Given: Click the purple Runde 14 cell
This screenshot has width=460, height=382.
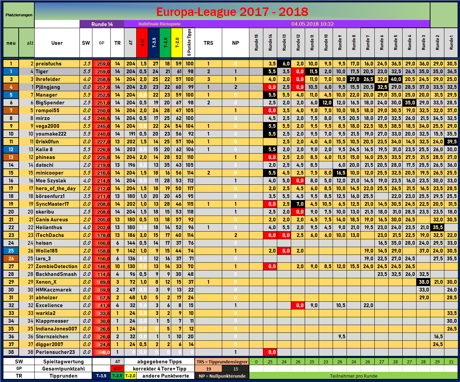Looking at the screenshot, I should click(102, 24).
